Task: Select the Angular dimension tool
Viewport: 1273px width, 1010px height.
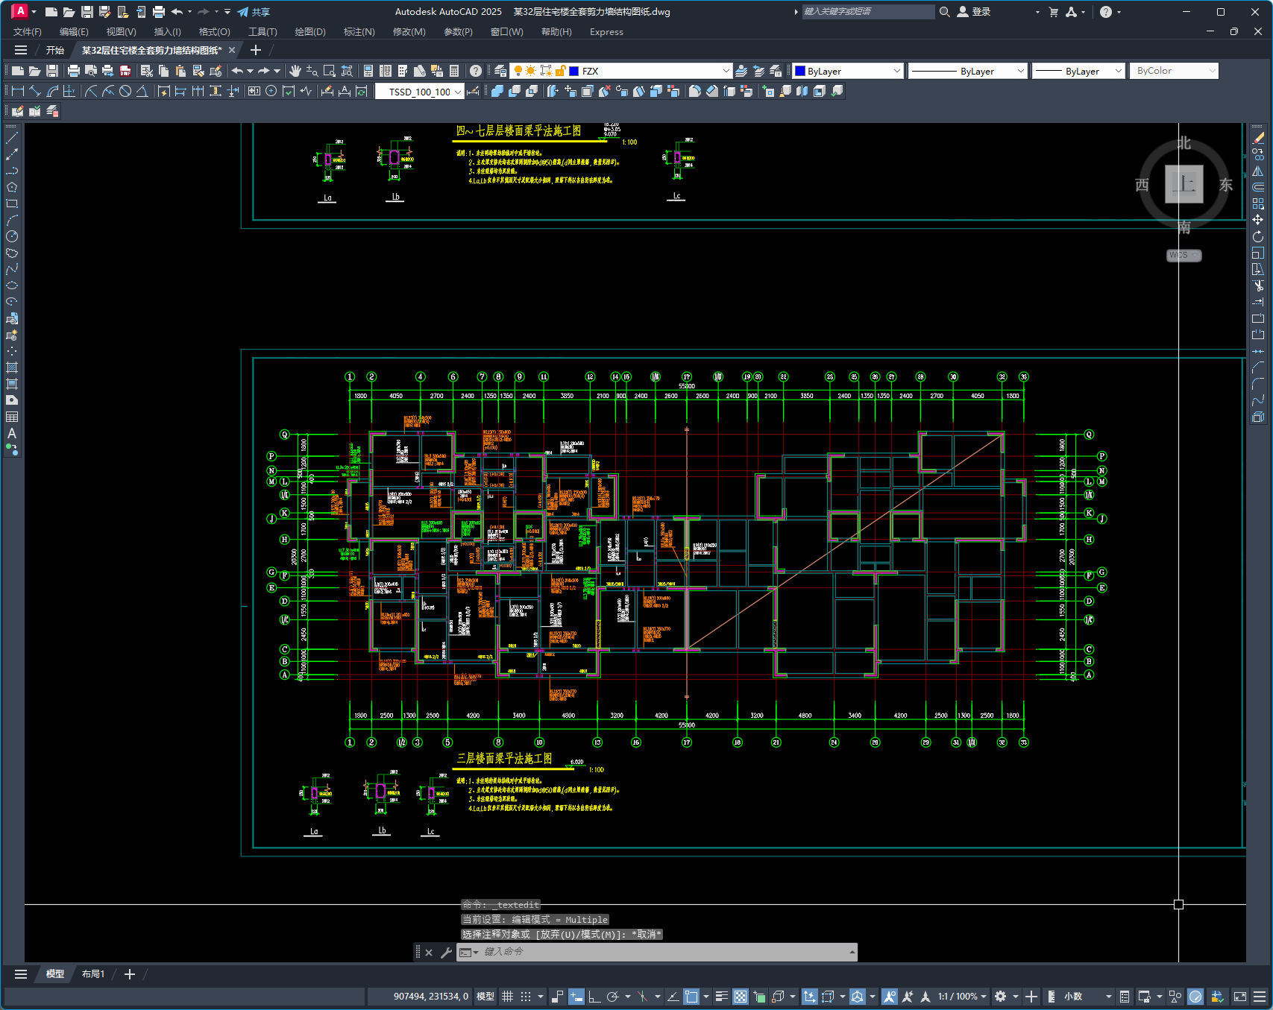Action: point(142,91)
